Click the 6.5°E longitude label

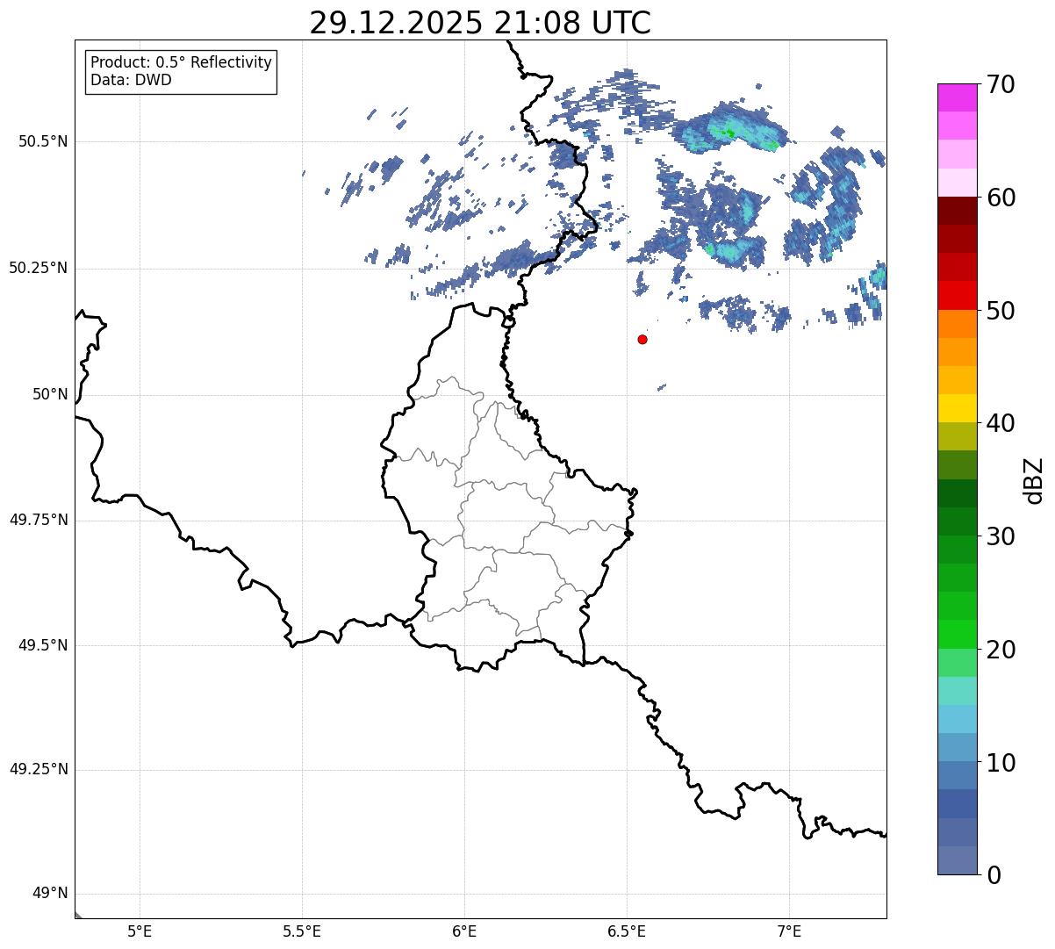(x=627, y=931)
